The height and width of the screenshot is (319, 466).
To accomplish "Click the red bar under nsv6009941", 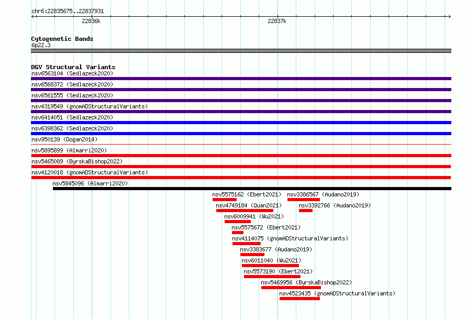I will click(238, 222).
